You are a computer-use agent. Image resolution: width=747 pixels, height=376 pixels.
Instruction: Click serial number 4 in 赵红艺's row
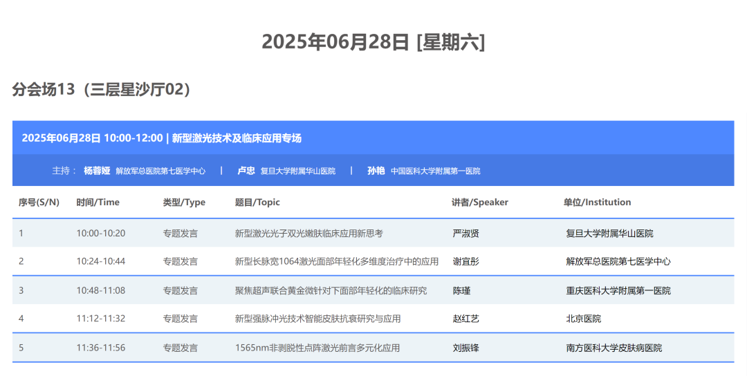21,319
